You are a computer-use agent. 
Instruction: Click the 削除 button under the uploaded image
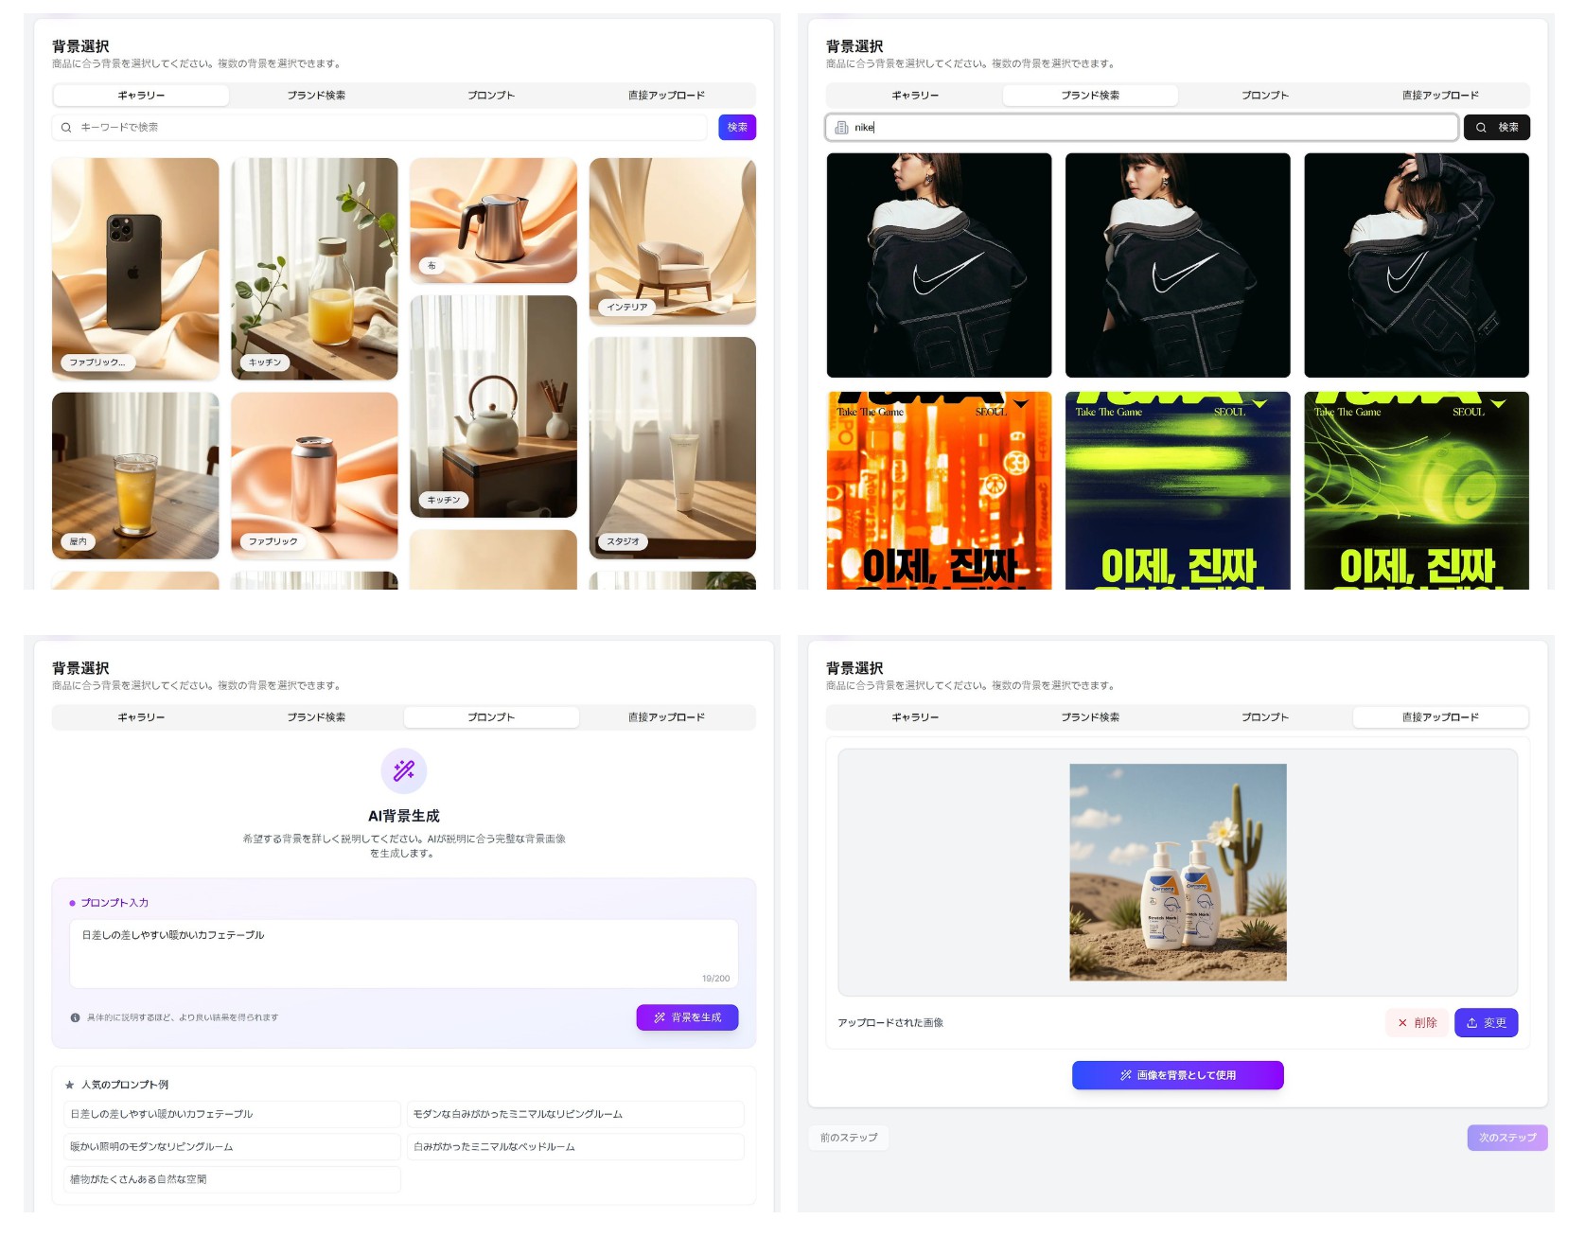coord(1417,1022)
